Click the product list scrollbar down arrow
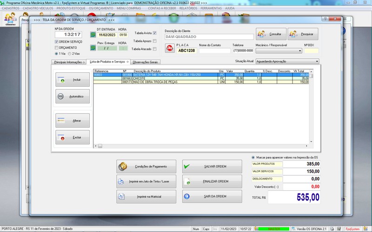 tap(311, 142)
